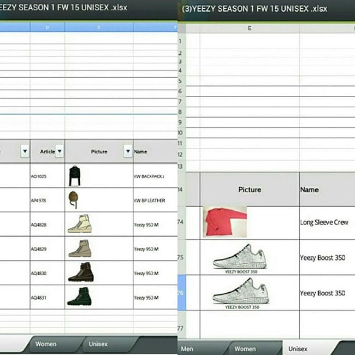
Task: Select the dark green Yeezy 950 boot image
Action: click(x=78, y=296)
